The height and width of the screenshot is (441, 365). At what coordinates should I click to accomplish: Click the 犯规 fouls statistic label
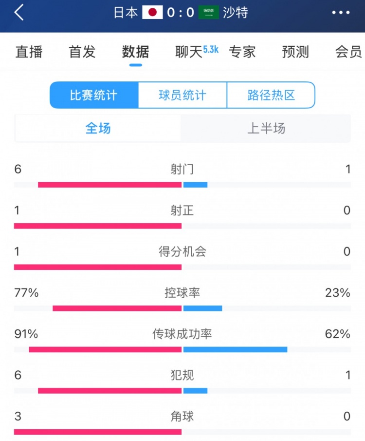[182, 376]
